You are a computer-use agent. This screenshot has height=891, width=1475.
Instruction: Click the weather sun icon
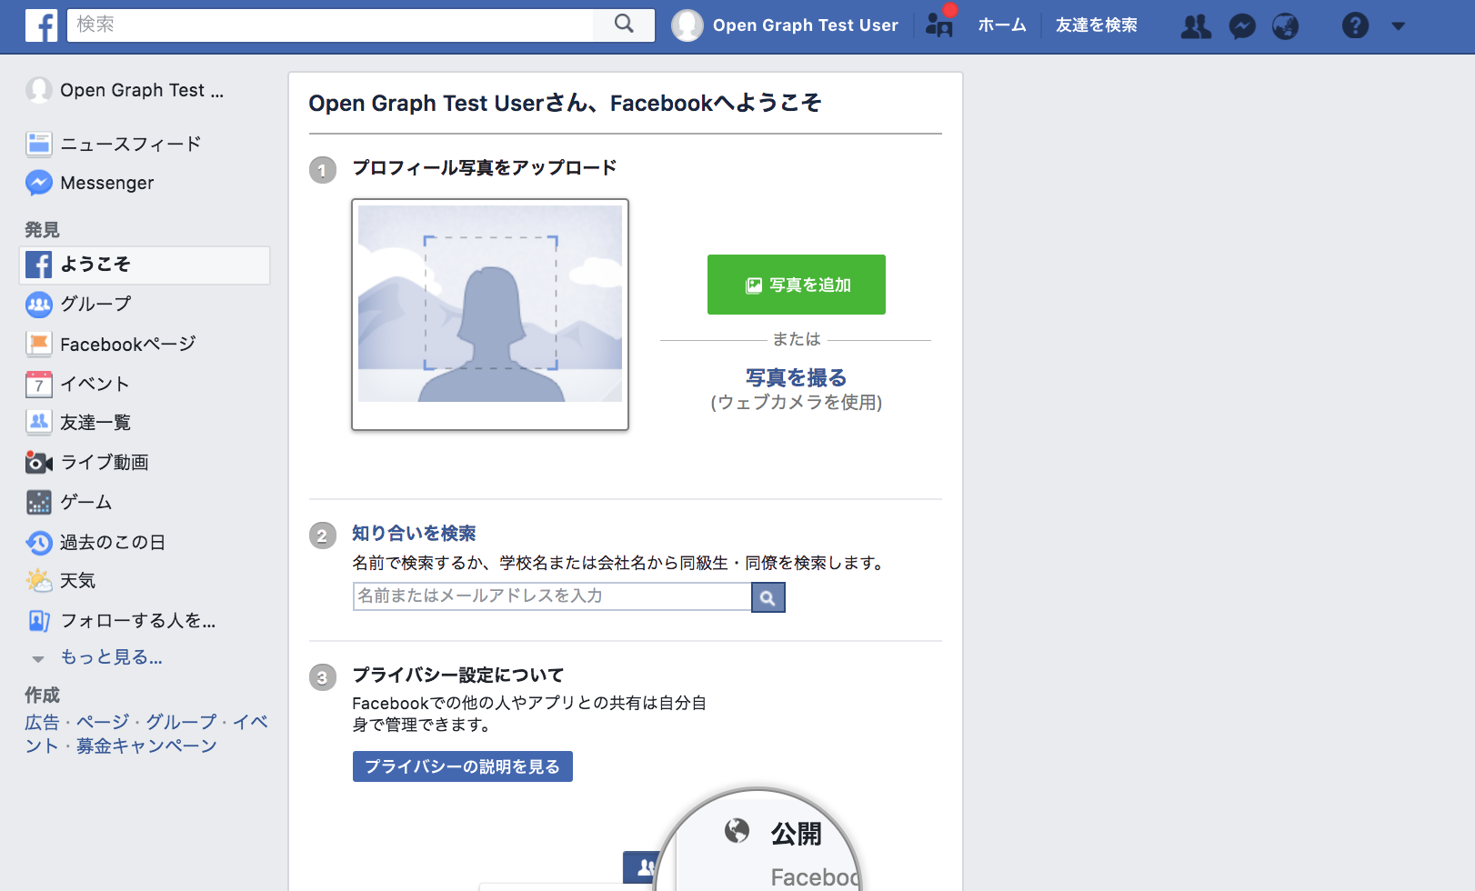click(x=39, y=580)
